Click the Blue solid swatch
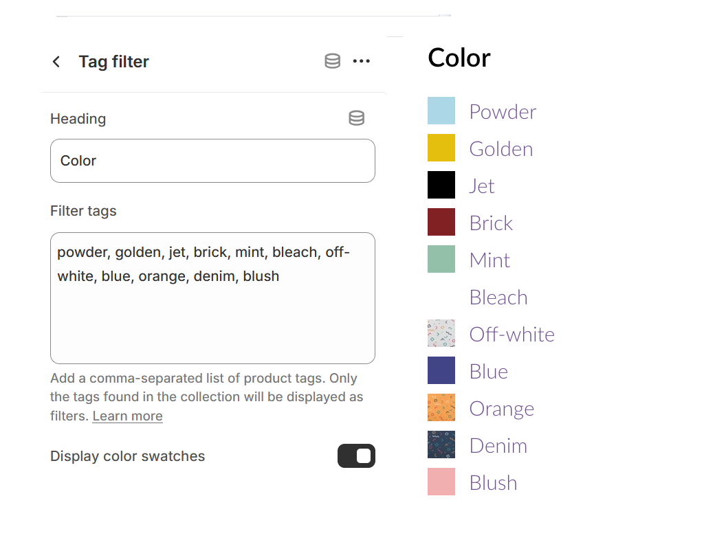The width and height of the screenshot is (715, 540). [441, 370]
